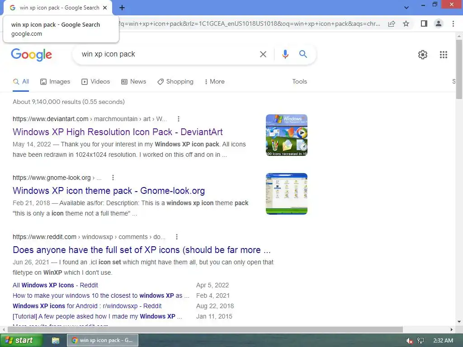Click 'Apr 5, 2022' date text
463x347 pixels.
click(213, 285)
